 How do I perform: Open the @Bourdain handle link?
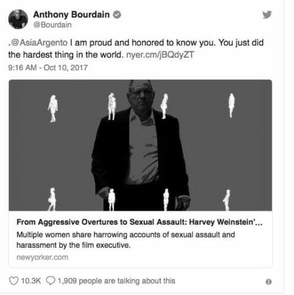pyautogui.click(x=52, y=25)
